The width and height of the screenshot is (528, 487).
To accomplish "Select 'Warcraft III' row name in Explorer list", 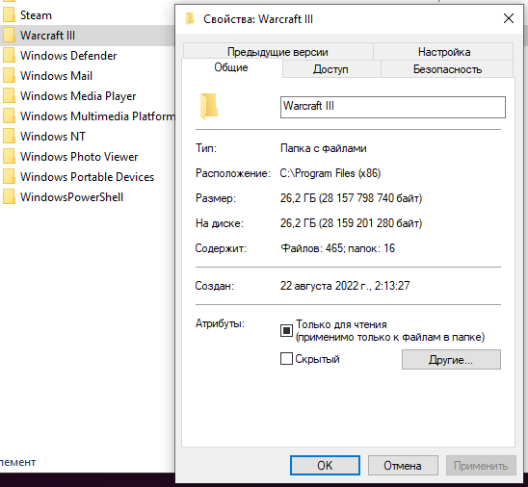I will click(47, 36).
